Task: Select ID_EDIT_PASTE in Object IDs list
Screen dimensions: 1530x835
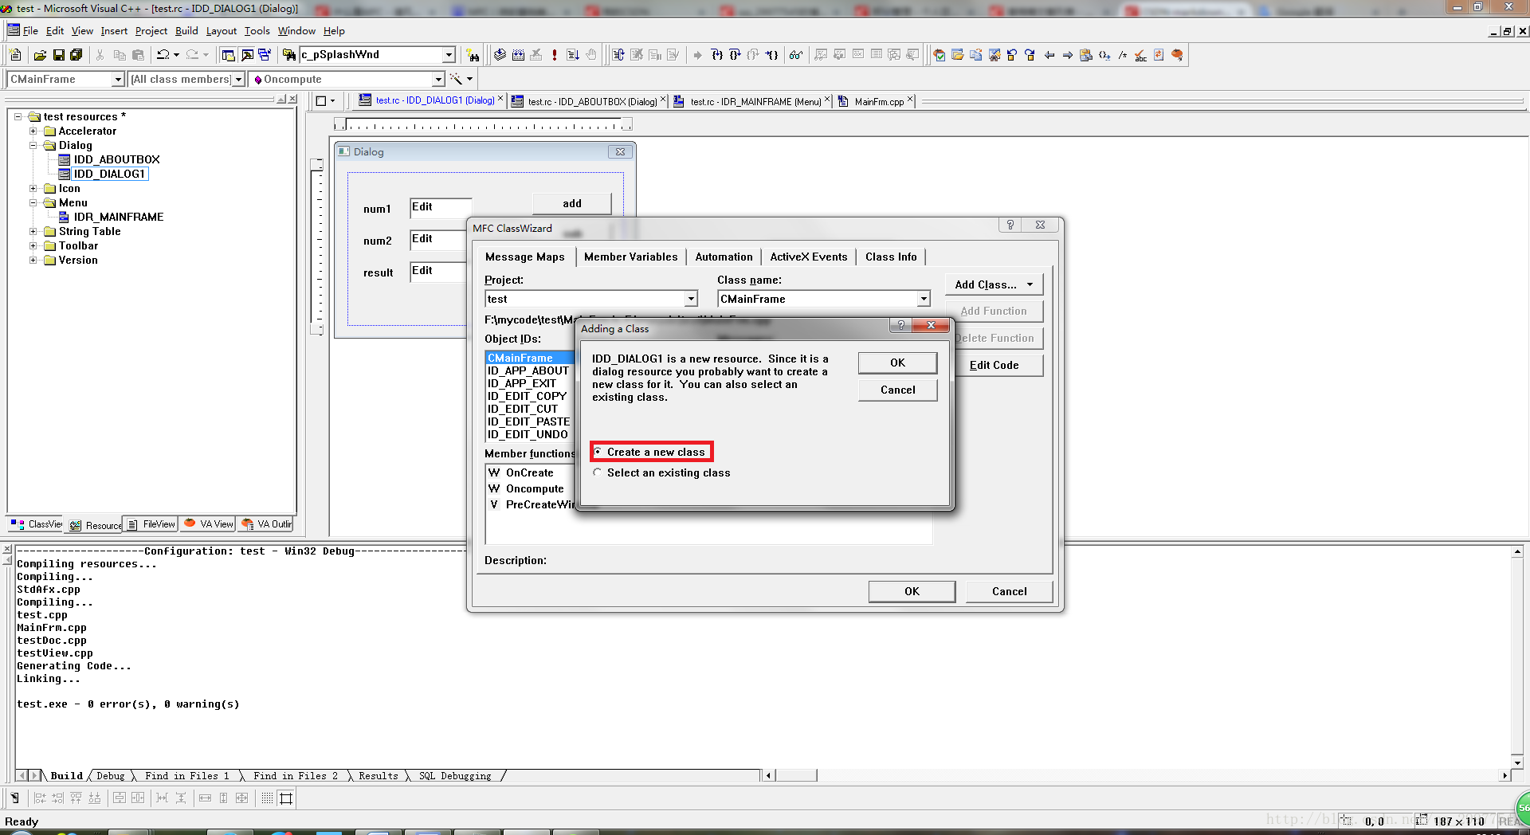Action: [x=528, y=421]
